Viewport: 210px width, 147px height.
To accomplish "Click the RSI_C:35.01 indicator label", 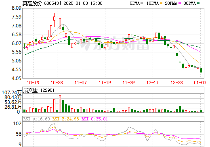I will coord(94,119).
